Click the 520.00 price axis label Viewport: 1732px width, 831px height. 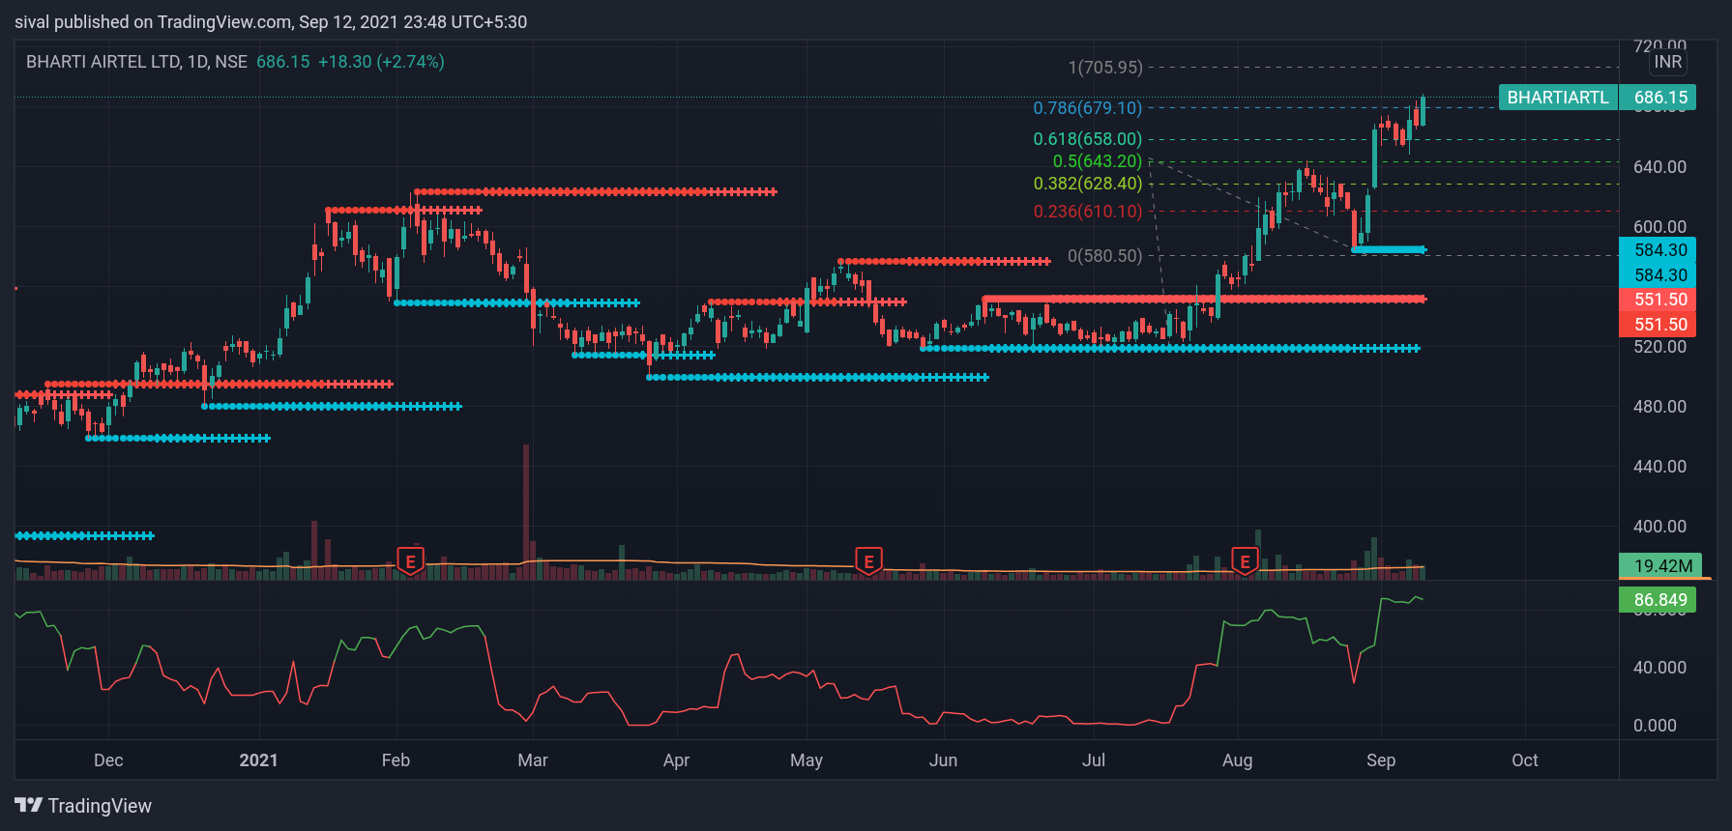click(1659, 347)
